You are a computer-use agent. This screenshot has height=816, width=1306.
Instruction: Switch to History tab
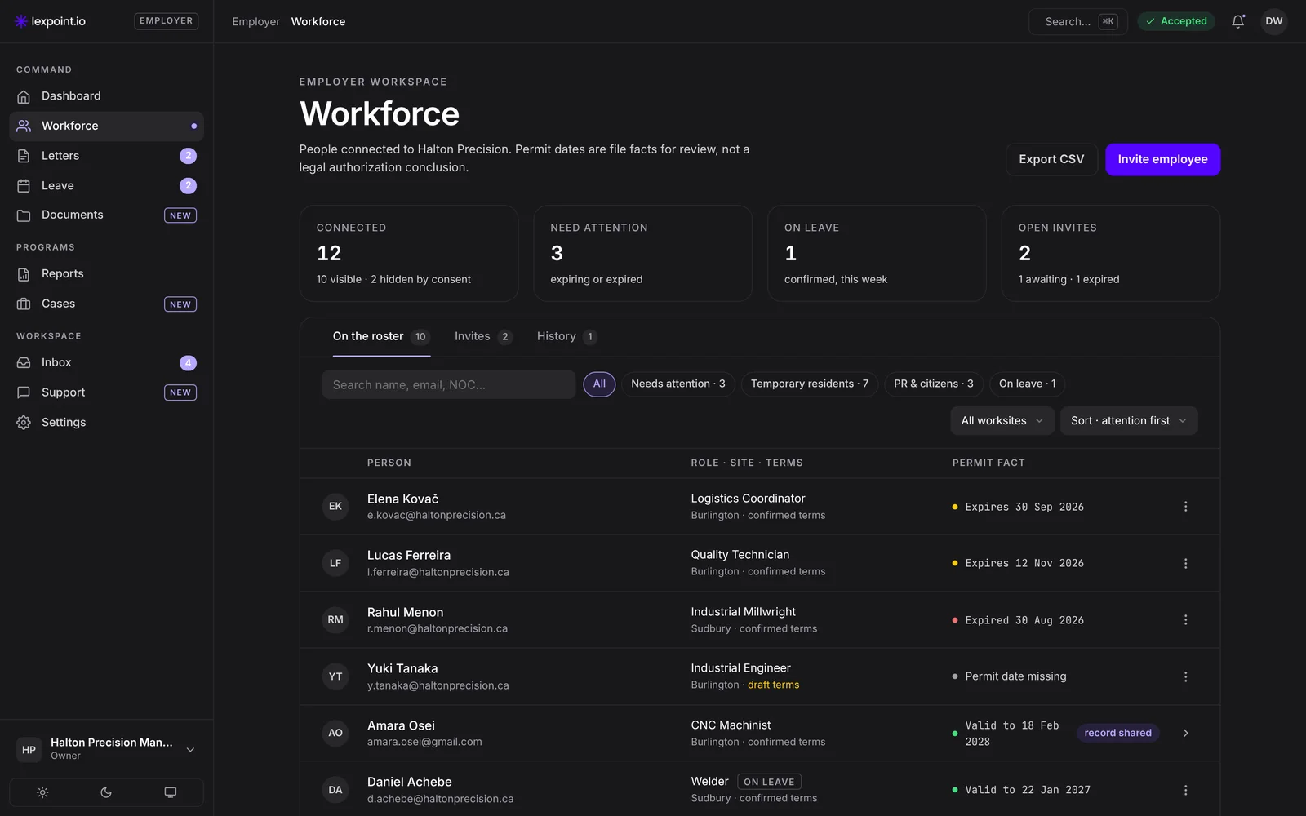566,337
